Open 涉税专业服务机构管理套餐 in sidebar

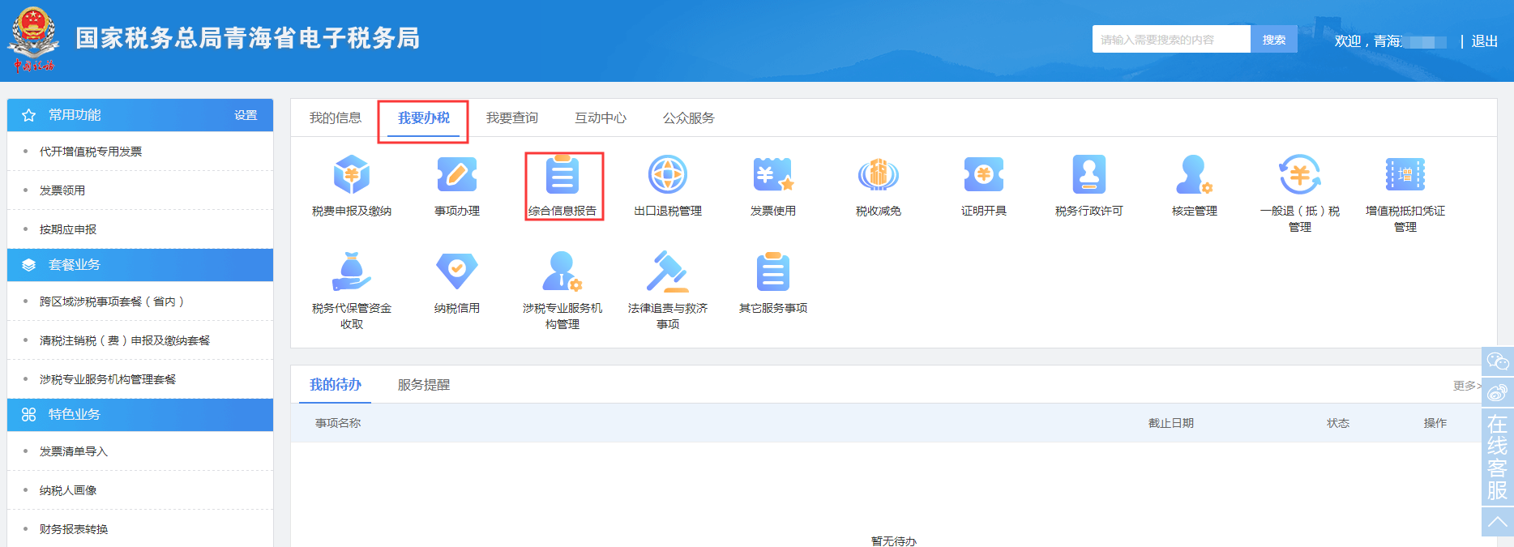tap(108, 379)
